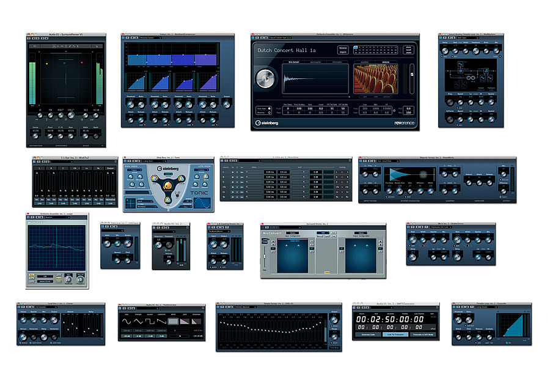Click the Normalize button in Mix6To2

coord(111,199)
